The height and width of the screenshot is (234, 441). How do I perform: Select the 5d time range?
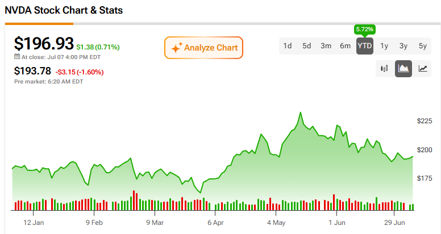306,46
